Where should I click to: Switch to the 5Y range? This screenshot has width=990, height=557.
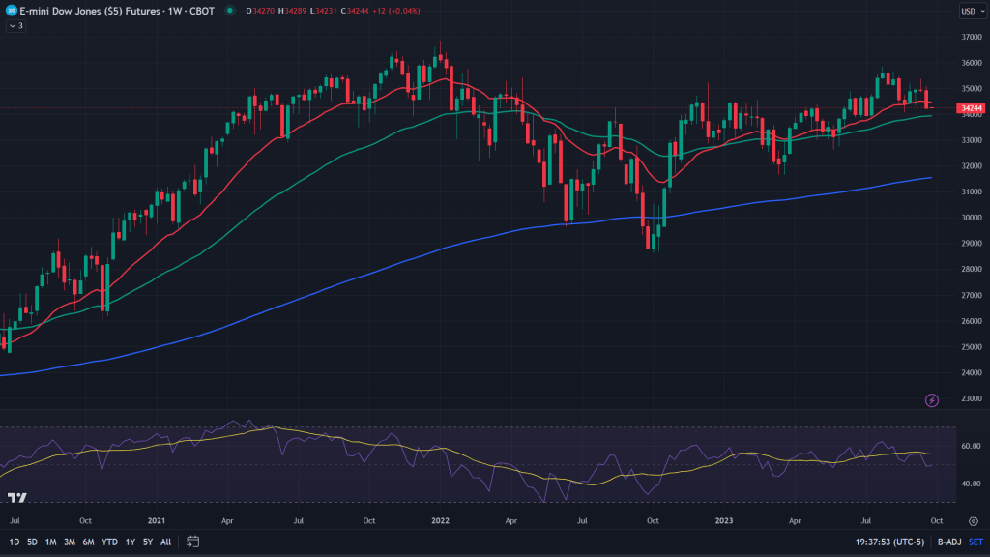147,542
